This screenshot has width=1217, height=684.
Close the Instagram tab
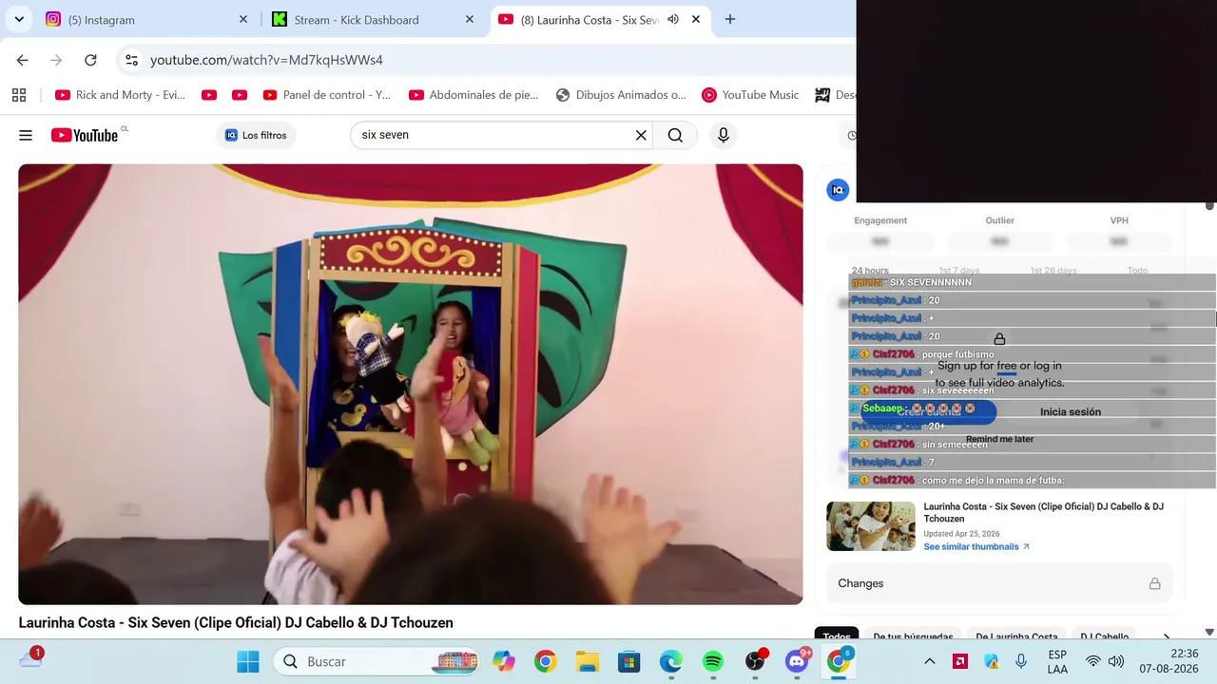point(243,19)
